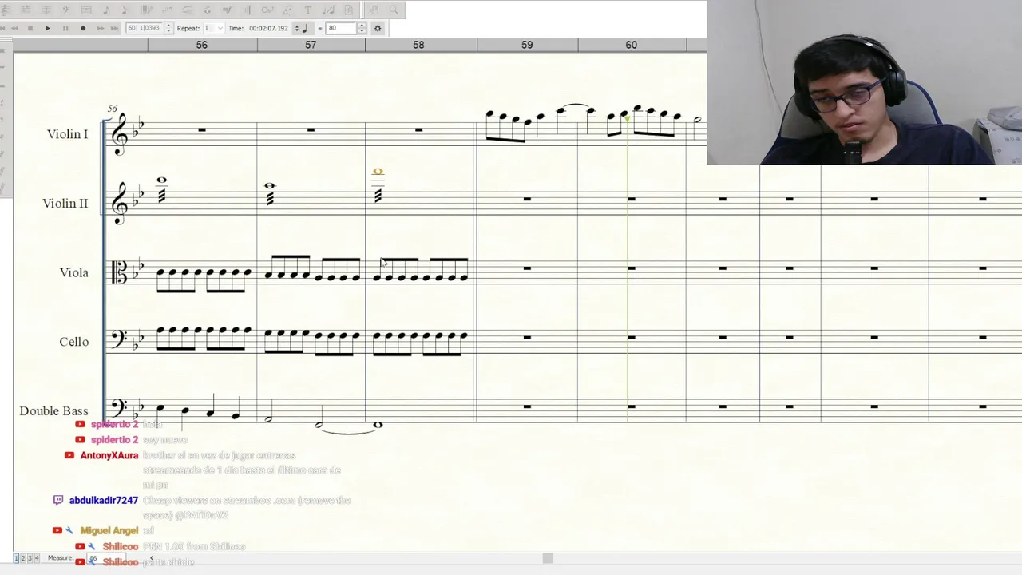Select the Double Bass staff label
The width and height of the screenshot is (1022, 575).
(53, 410)
